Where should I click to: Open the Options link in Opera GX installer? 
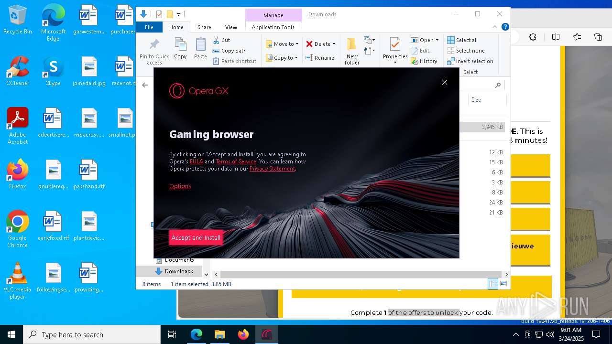[180, 186]
